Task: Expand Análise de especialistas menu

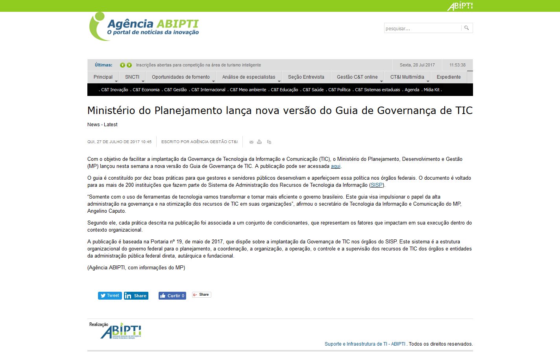Action: point(249,77)
